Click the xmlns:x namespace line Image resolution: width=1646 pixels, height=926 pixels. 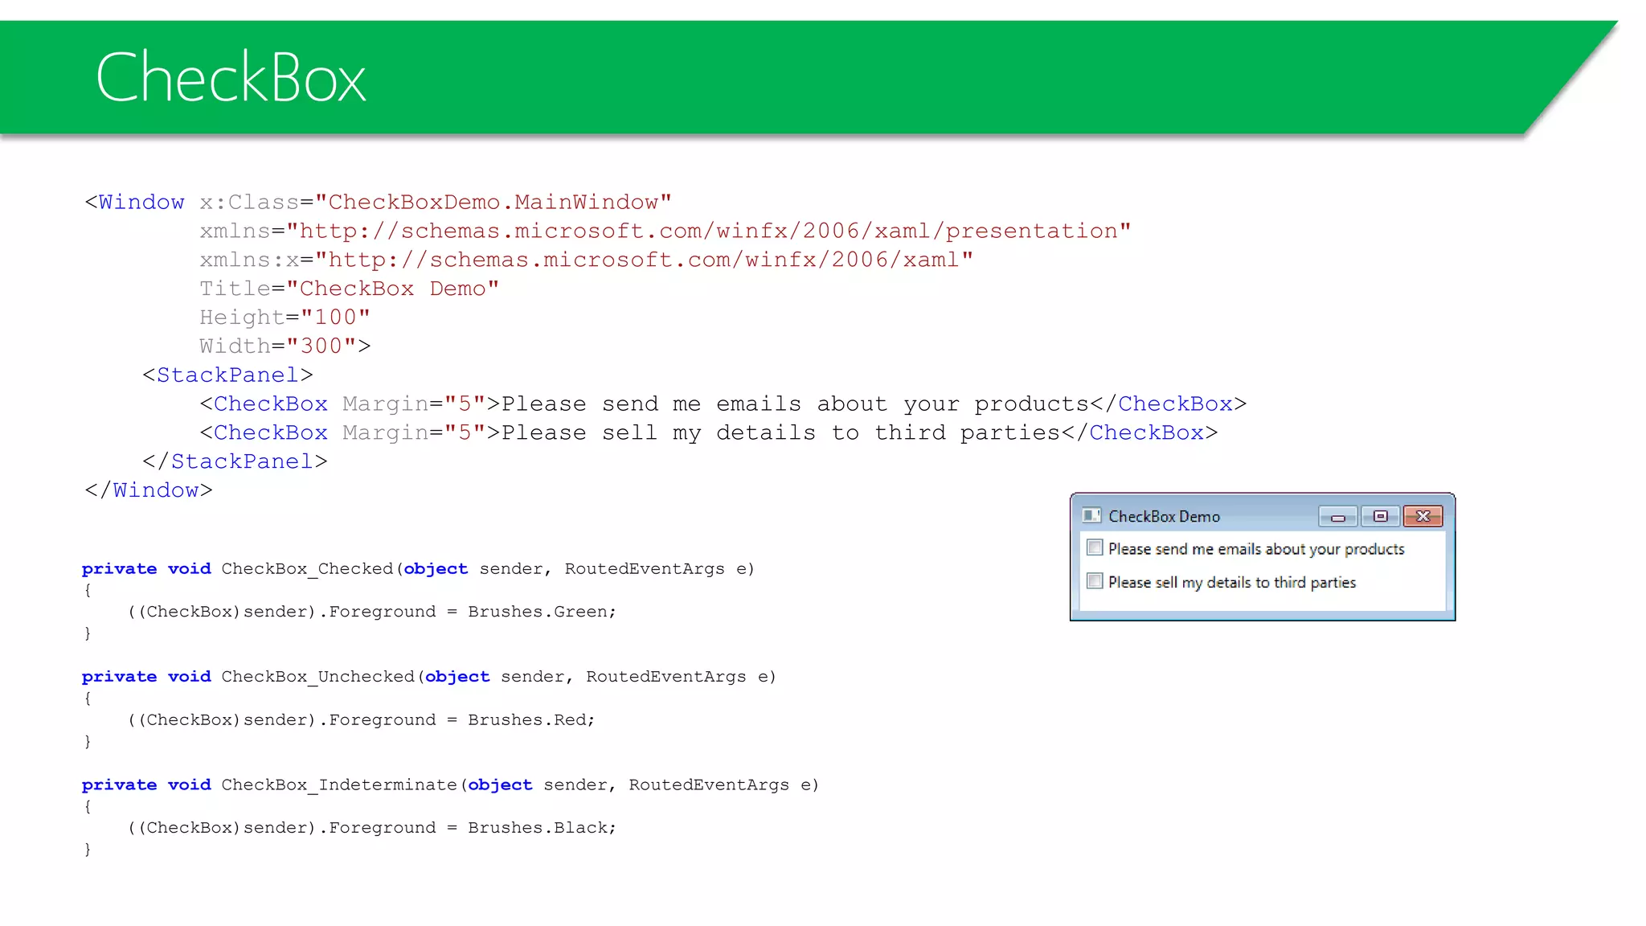click(587, 260)
